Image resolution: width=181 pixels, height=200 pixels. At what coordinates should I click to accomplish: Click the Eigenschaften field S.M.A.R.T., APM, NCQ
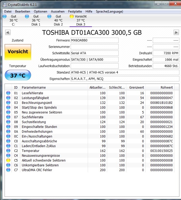click(125, 79)
